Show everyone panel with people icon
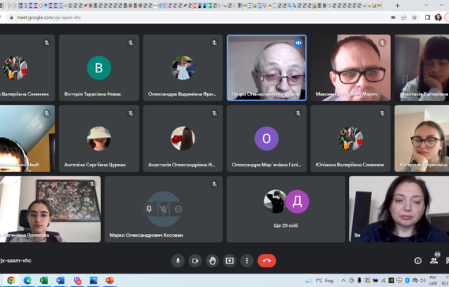The image size is (449, 287). tap(434, 260)
